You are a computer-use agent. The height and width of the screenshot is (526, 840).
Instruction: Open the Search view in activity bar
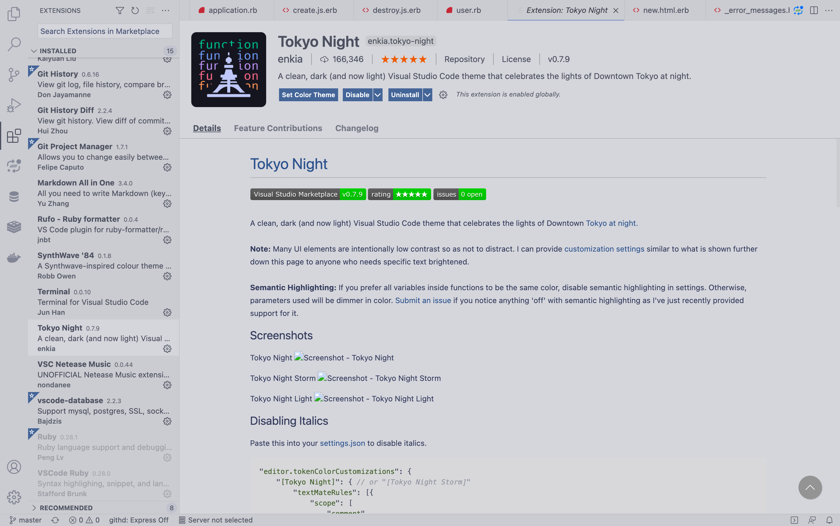14,44
